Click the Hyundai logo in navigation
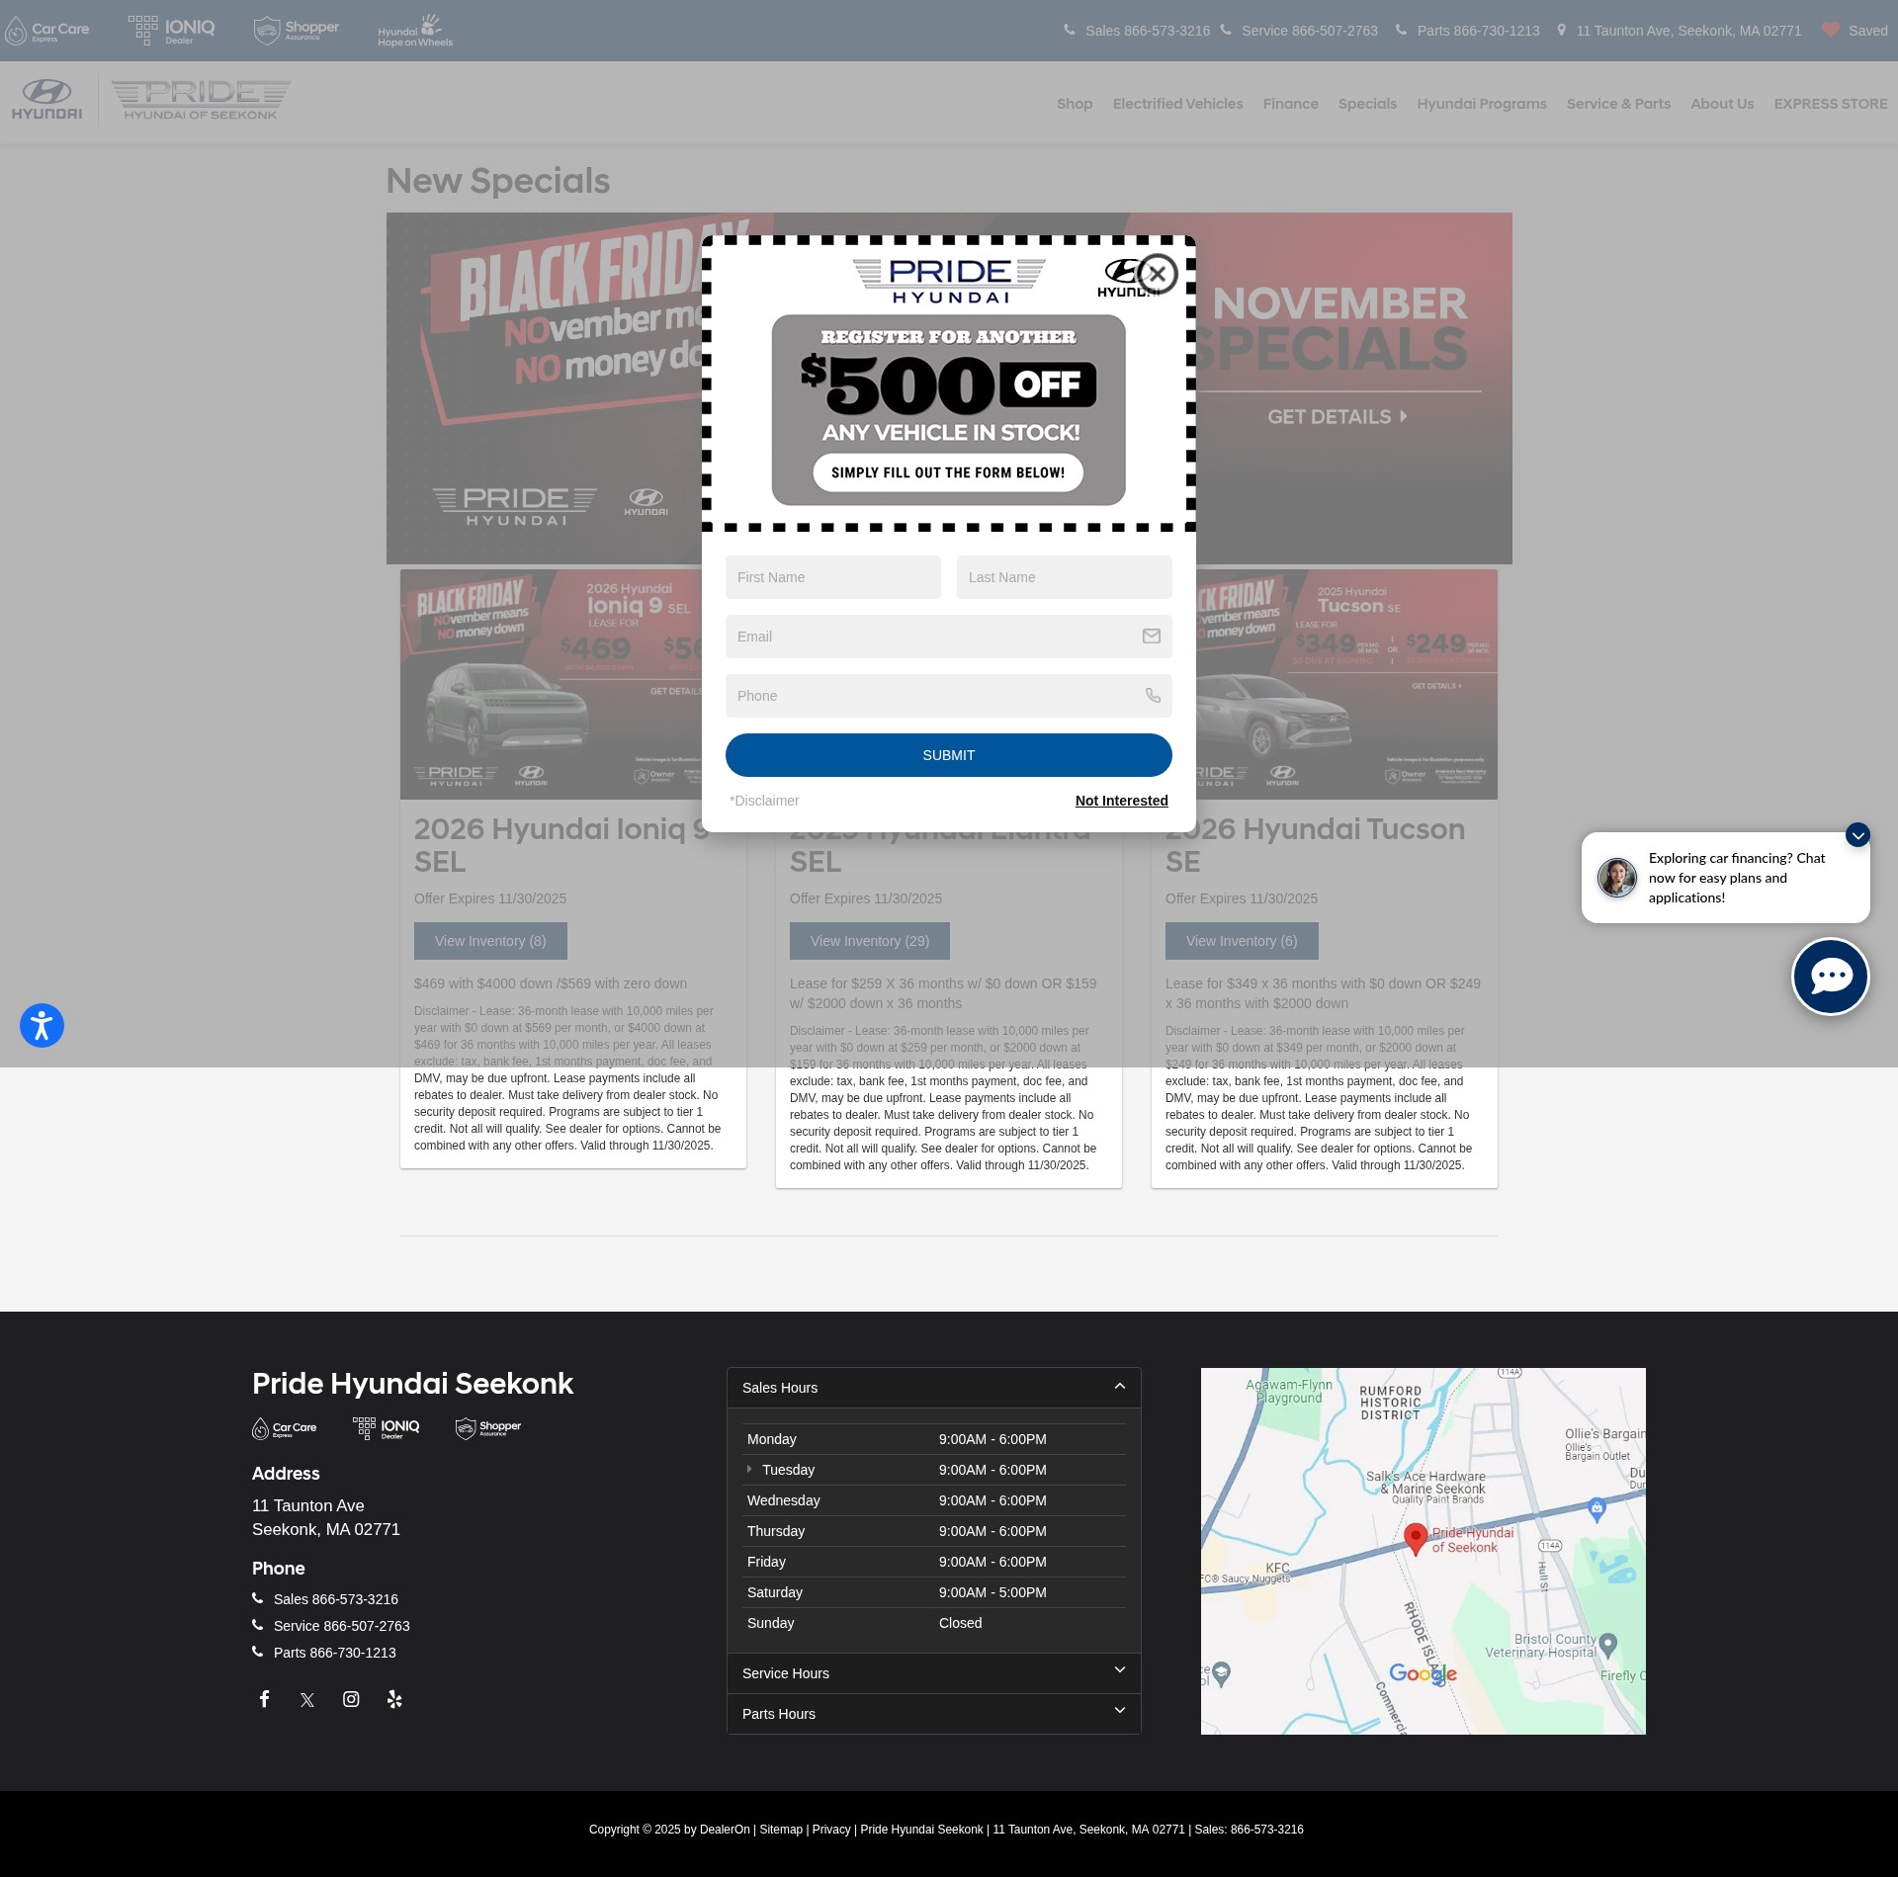 pos(47,100)
